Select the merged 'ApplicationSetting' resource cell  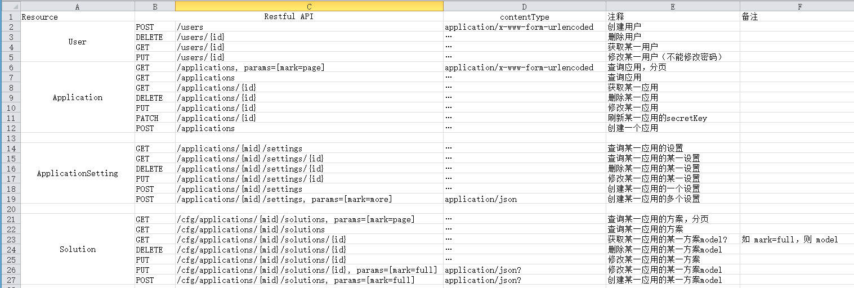77,174
